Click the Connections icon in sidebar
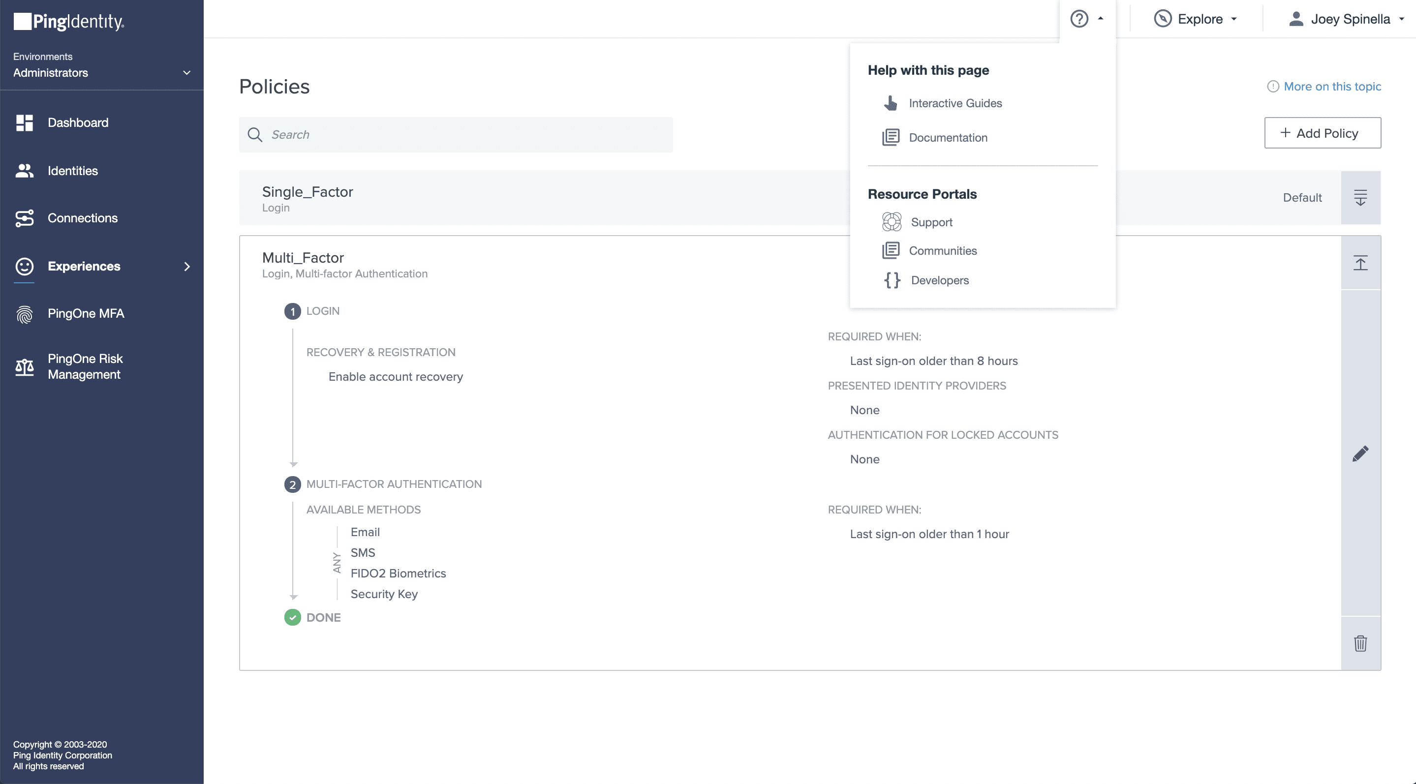1416x784 pixels. coord(25,218)
